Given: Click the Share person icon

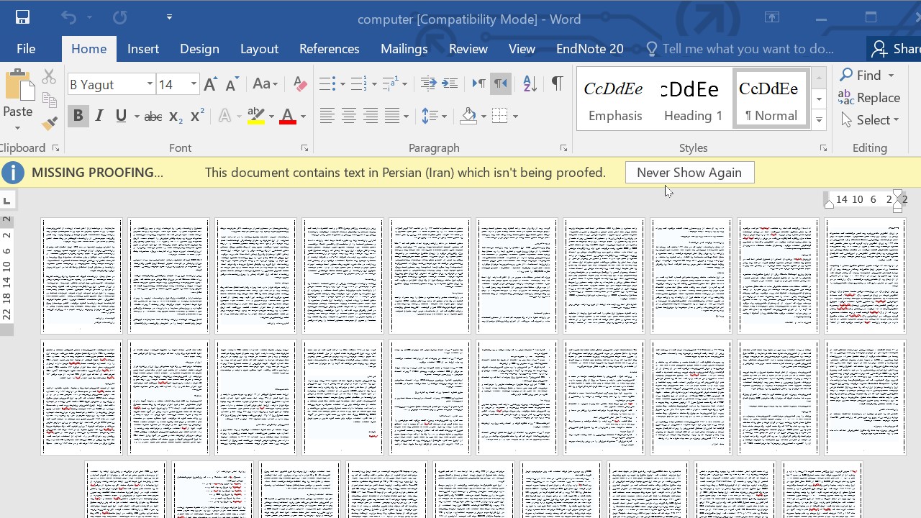Looking at the screenshot, I should (x=879, y=49).
